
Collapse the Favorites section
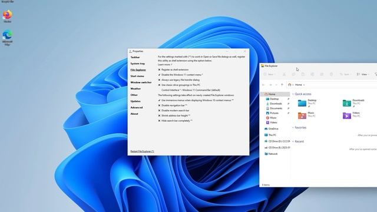[x=293, y=128]
